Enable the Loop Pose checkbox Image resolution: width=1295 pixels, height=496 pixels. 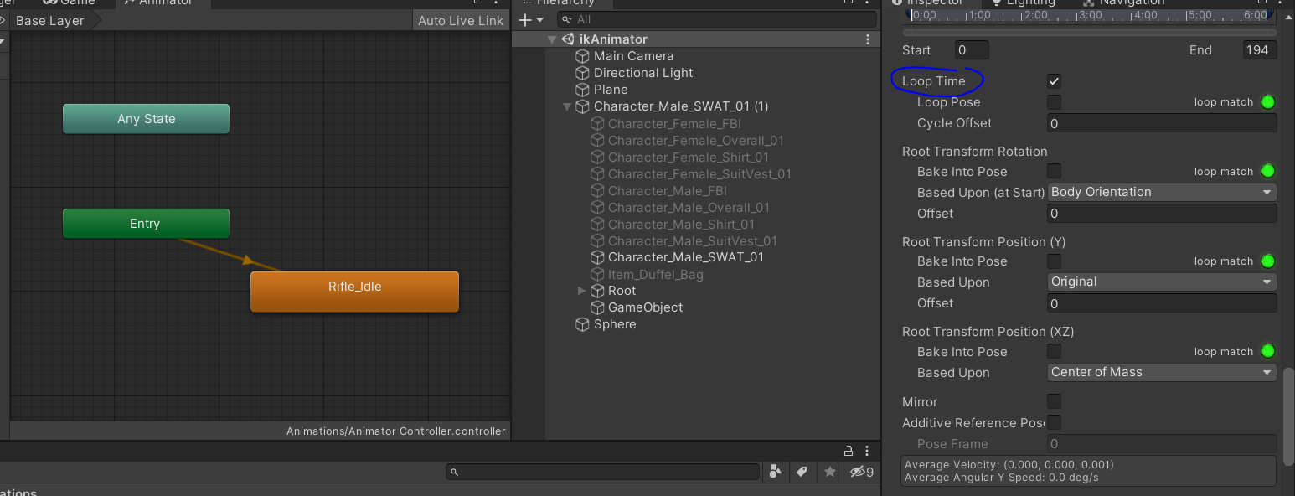pyautogui.click(x=1054, y=101)
